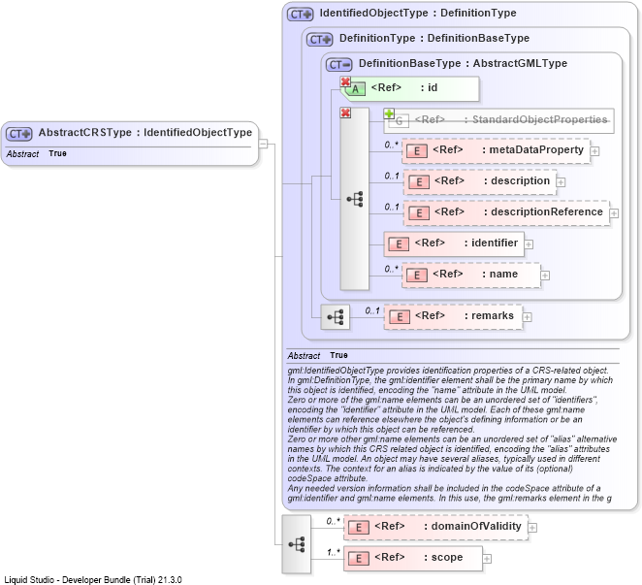Click the E icon of descriptionReference
Screen dimensions: 642x585
pyautogui.click(x=419, y=213)
